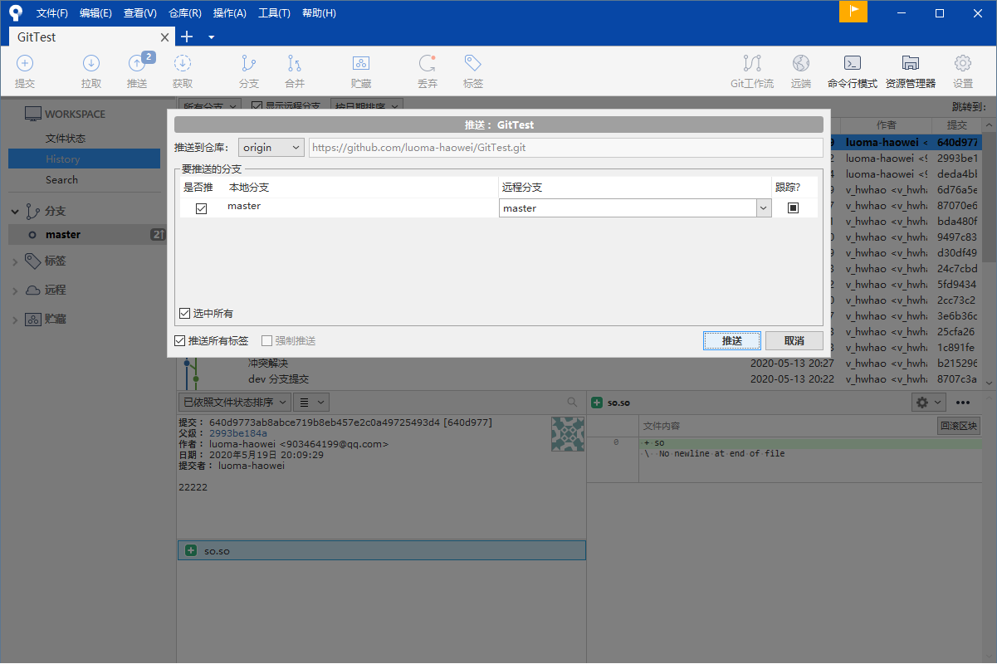
Task: Click the repository URL field
Action: [566, 148]
